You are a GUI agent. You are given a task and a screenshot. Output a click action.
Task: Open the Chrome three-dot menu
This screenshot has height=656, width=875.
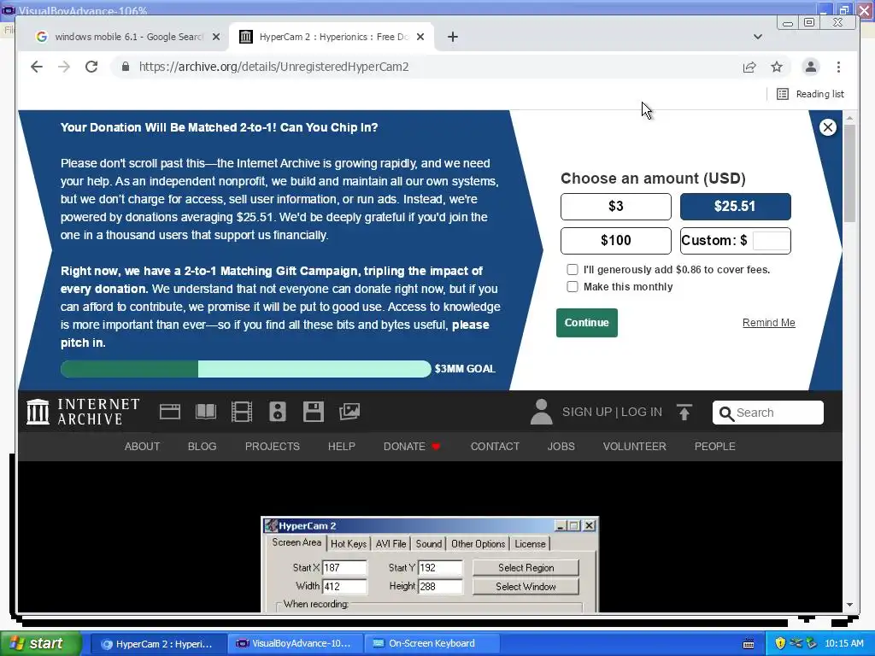pos(838,67)
